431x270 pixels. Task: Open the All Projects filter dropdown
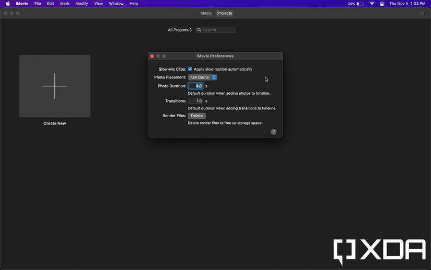(180, 30)
